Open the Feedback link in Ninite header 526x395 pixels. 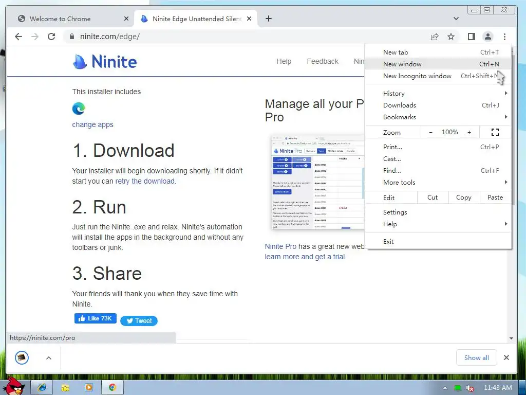[x=323, y=62]
